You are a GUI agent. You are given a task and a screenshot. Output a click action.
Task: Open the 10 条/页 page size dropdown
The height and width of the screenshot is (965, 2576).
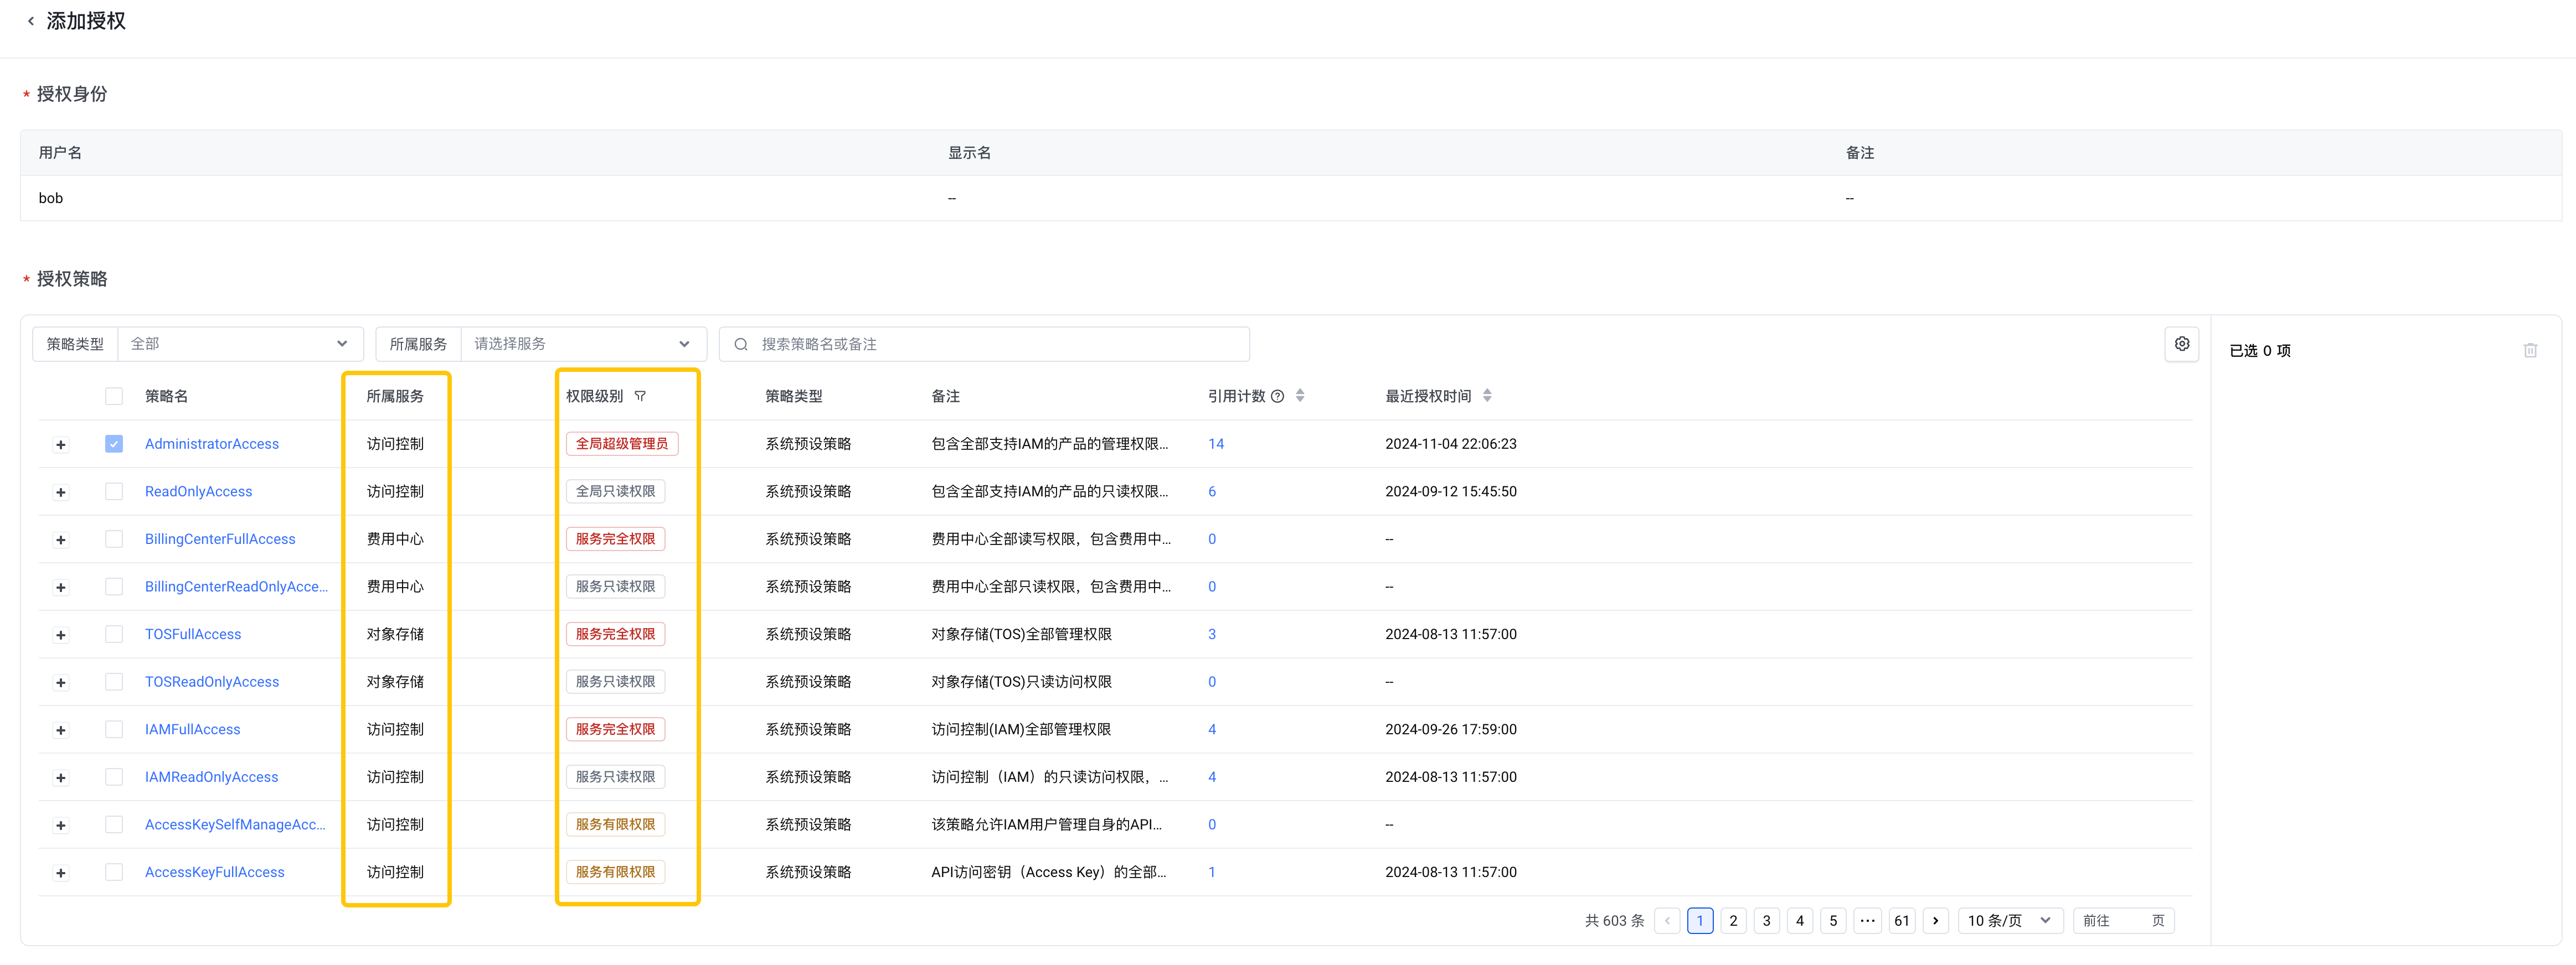(2009, 921)
